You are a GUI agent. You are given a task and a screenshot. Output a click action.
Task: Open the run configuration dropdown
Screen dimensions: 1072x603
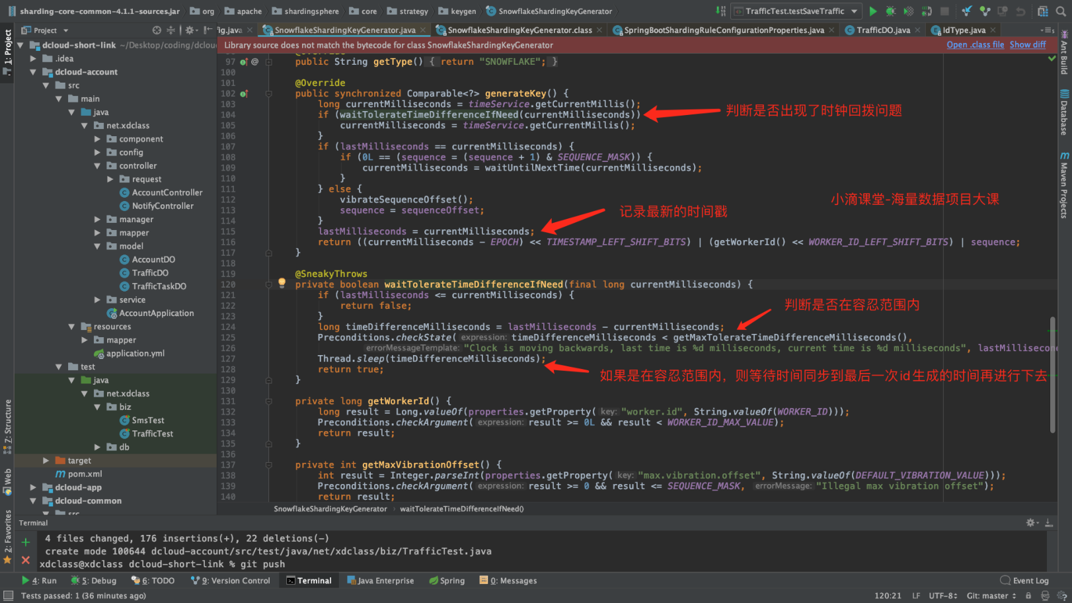[796, 11]
